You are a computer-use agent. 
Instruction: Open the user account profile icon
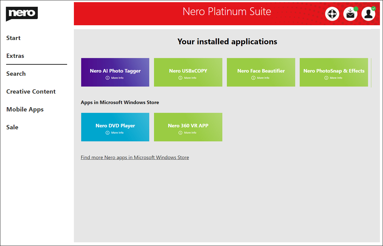click(368, 14)
